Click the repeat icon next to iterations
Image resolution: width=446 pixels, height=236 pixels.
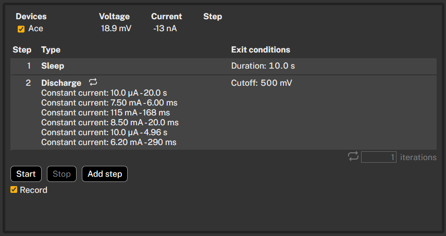[353, 156]
